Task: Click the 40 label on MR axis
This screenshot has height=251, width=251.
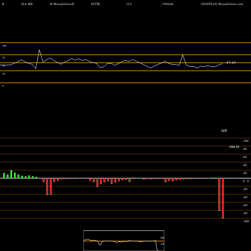Action: click(x=245, y=165)
